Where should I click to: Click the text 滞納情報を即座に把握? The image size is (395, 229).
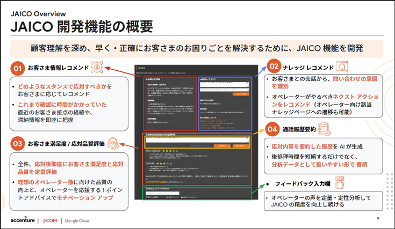tap(45, 120)
